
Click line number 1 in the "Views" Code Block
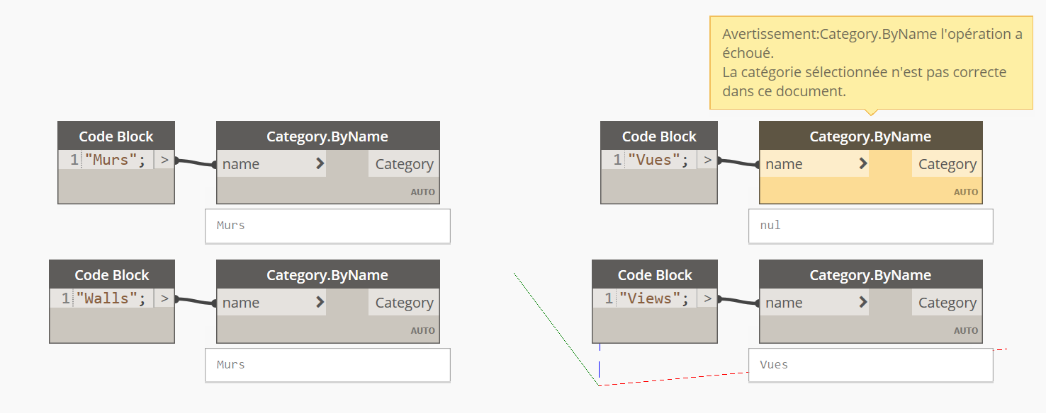(609, 298)
